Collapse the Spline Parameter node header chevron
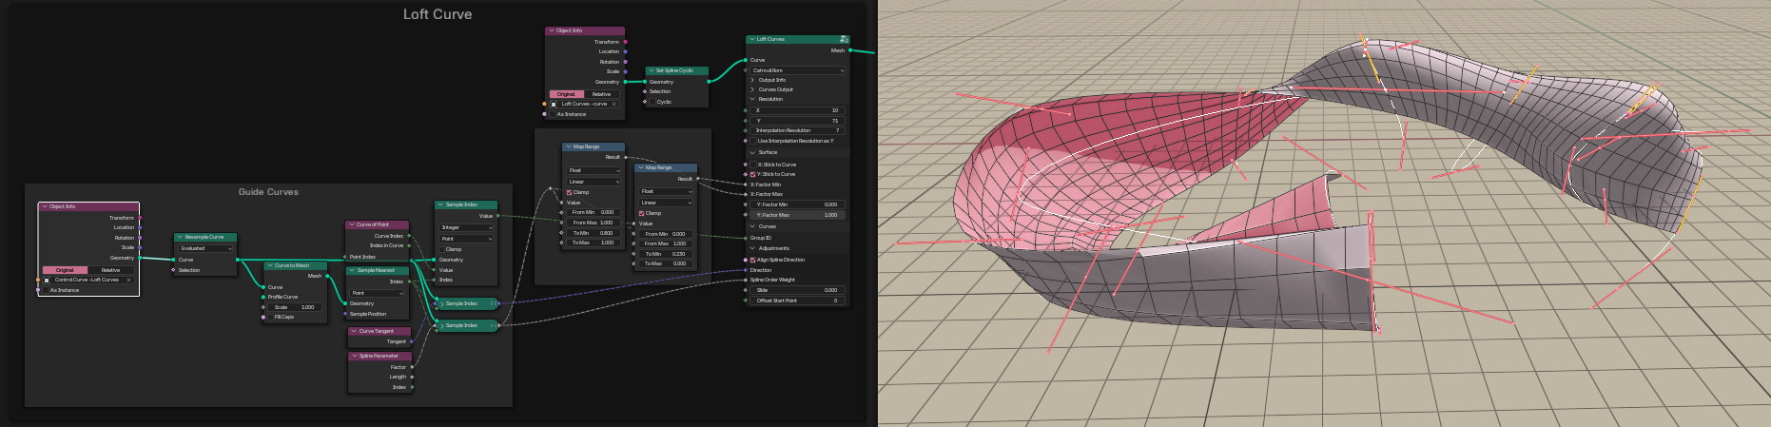Image resolution: width=1771 pixels, height=427 pixels. click(354, 356)
